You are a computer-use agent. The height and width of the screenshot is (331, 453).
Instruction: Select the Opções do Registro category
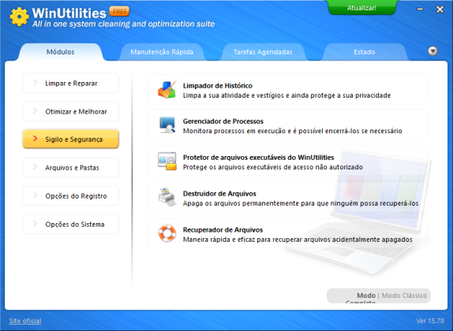(x=71, y=195)
